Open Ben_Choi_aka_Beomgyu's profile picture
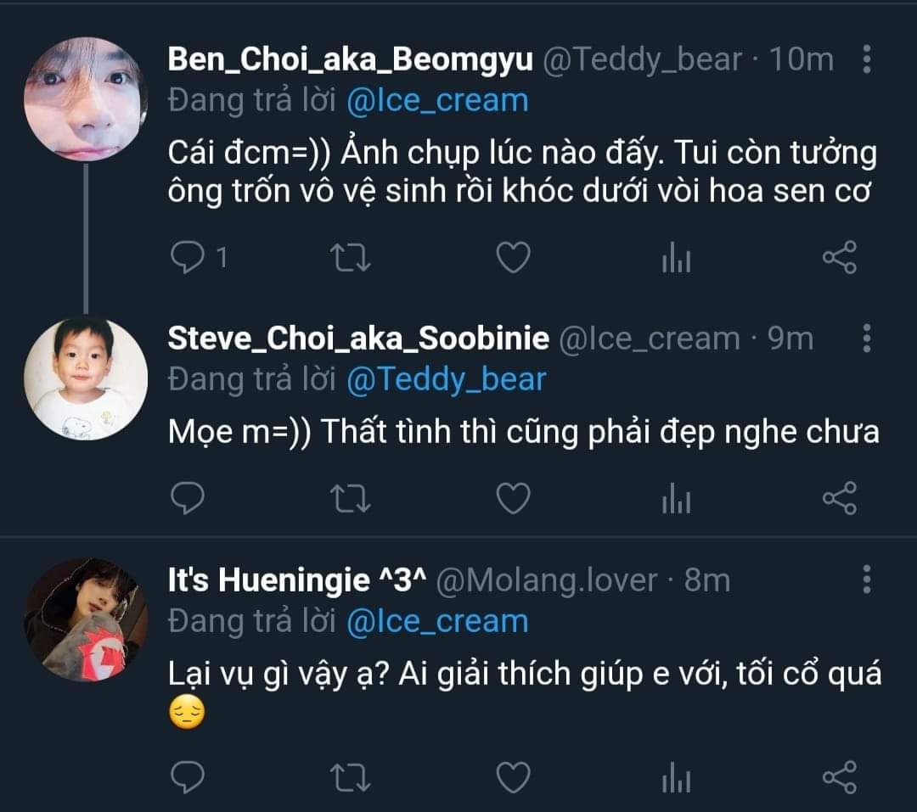 (x=86, y=98)
